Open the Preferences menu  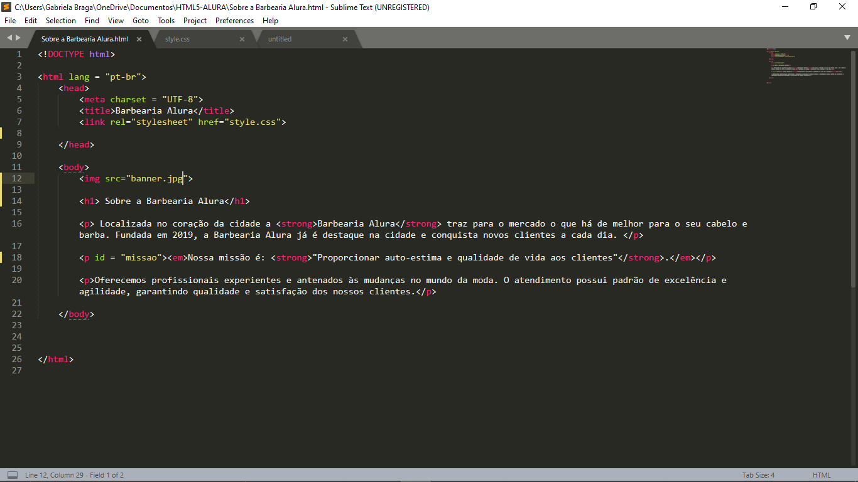(x=234, y=21)
